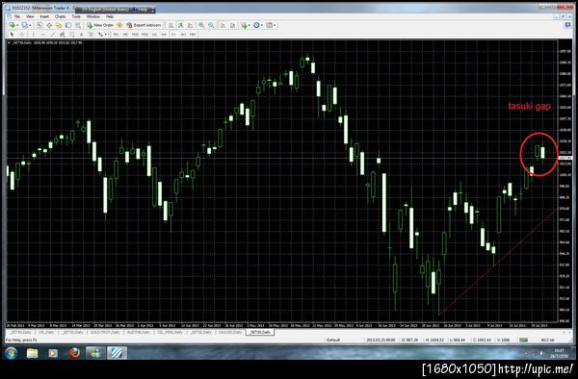
Task: Click the connection status bars indicator
Action: [523, 340]
